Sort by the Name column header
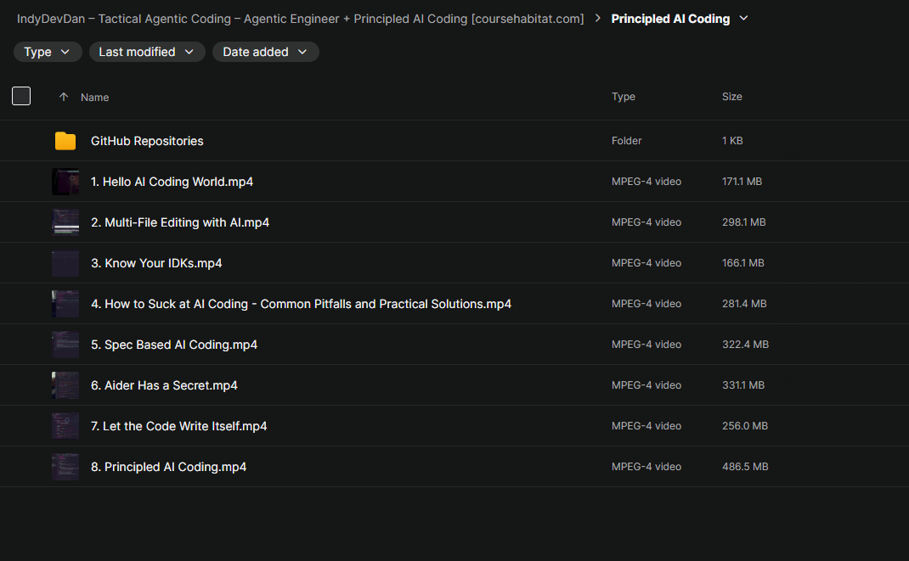This screenshot has width=909, height=561. tap(94, 98)
